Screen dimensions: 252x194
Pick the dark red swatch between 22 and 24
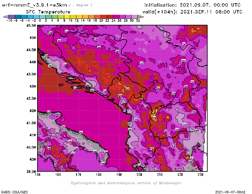[x=110, y=17]
